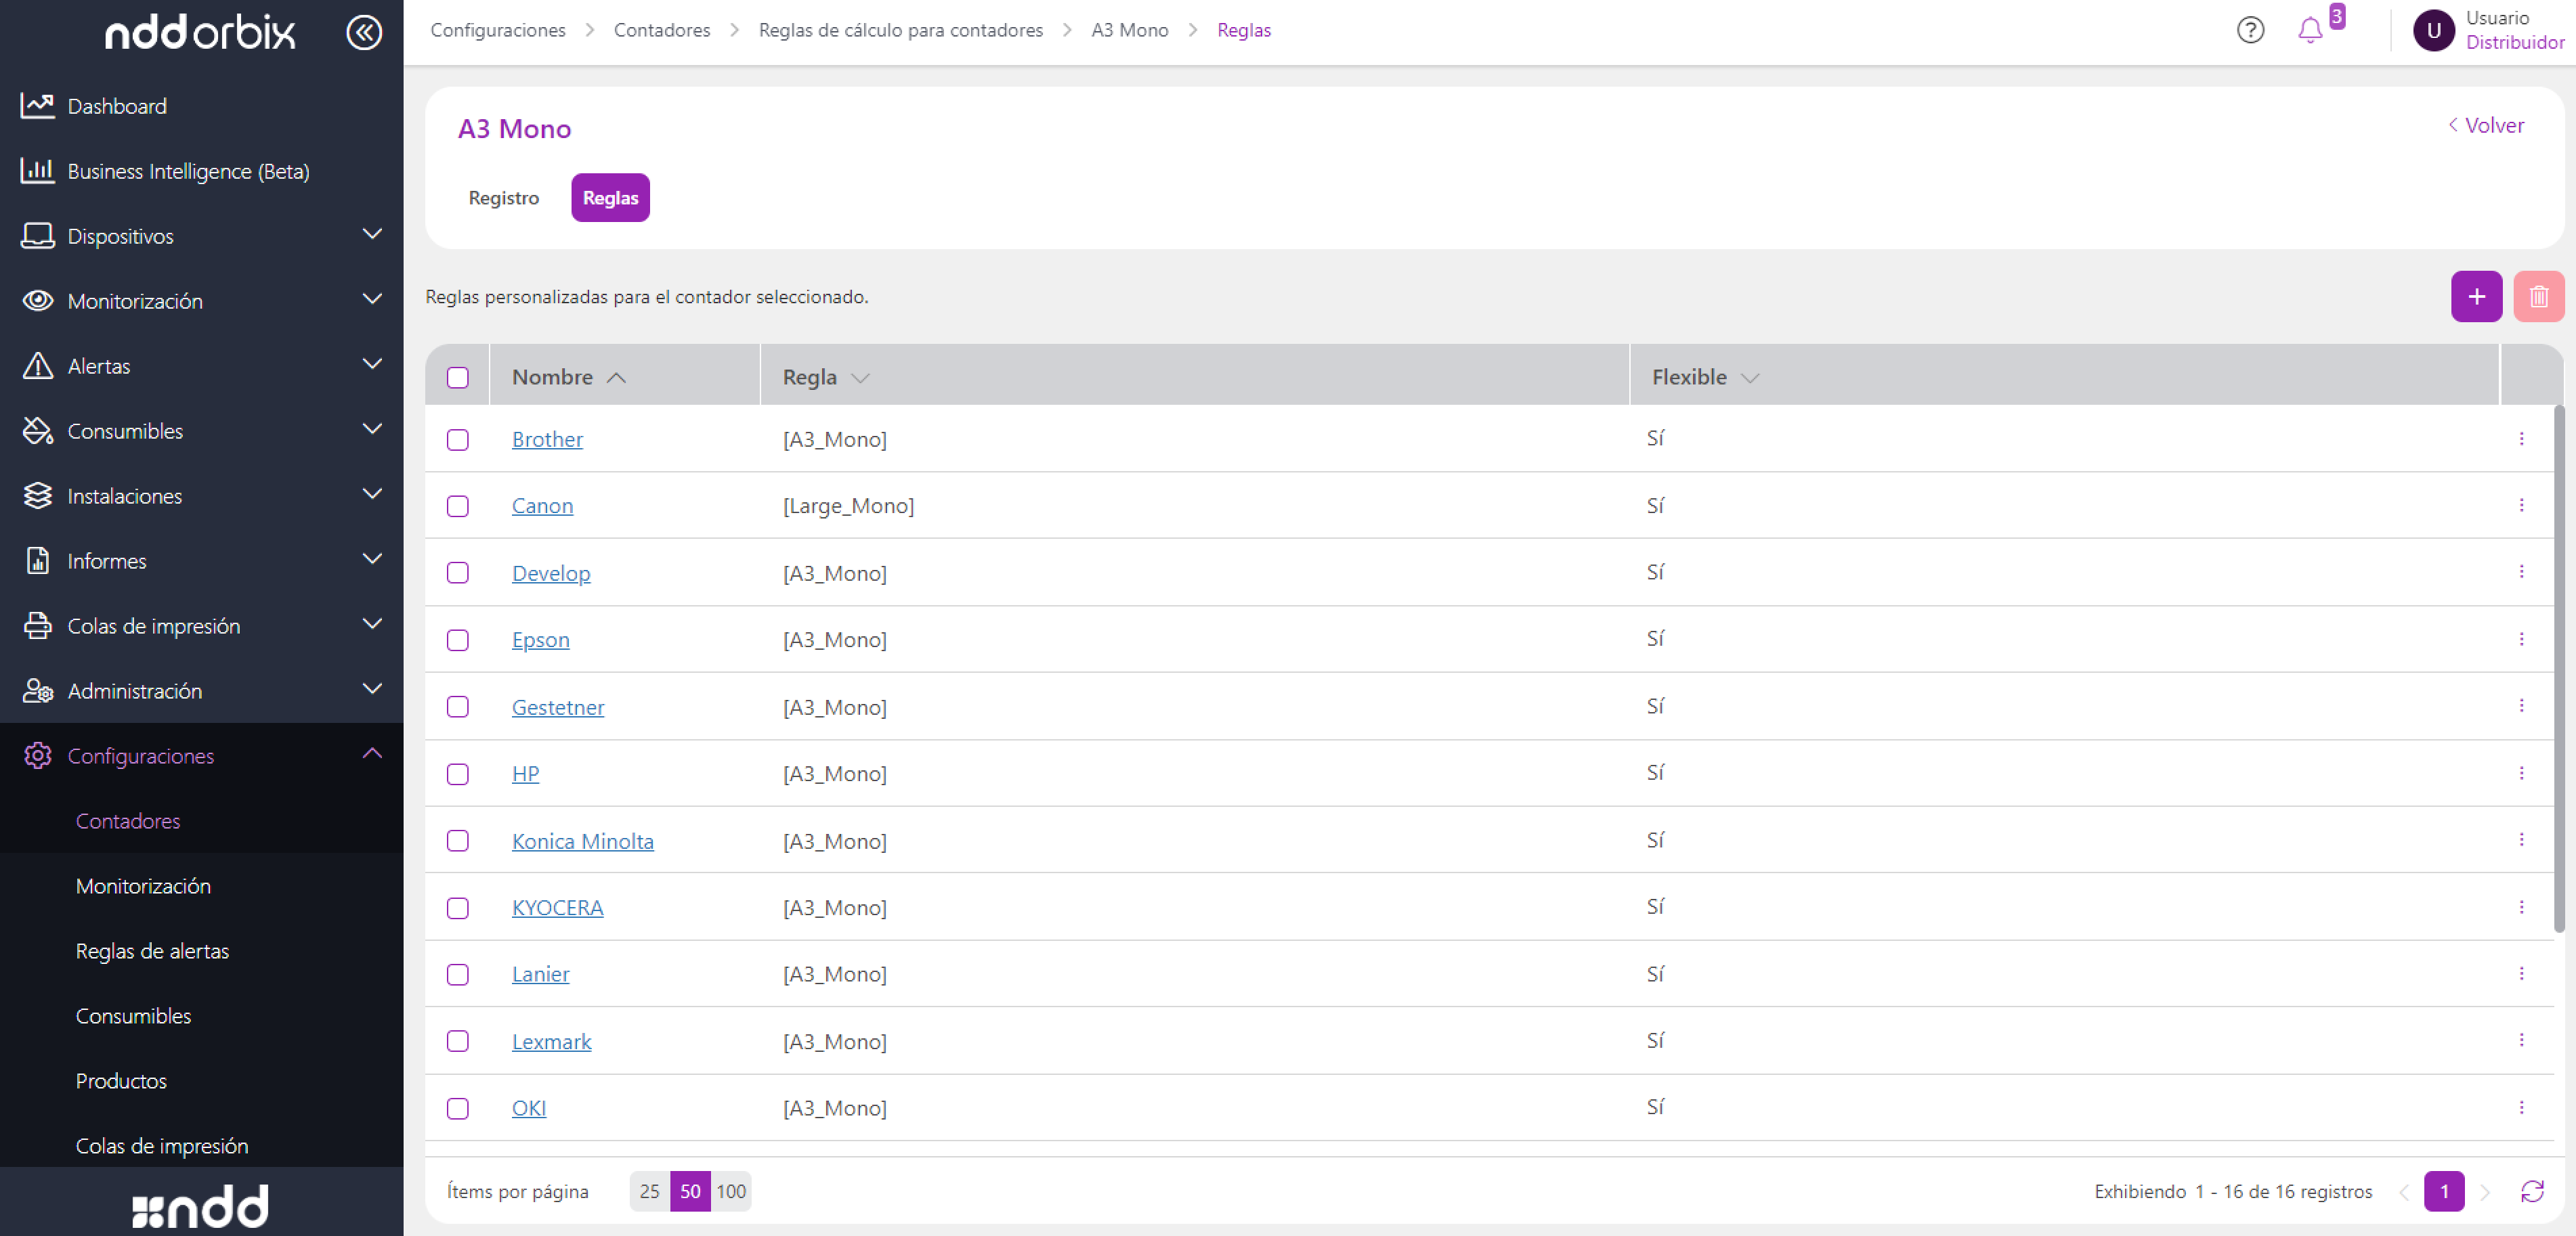This screenshot has height=1236, width=2576.
Task: Check the Konica Minolta row checkbox
Action: pyautogui.click(x=458, y=840)
